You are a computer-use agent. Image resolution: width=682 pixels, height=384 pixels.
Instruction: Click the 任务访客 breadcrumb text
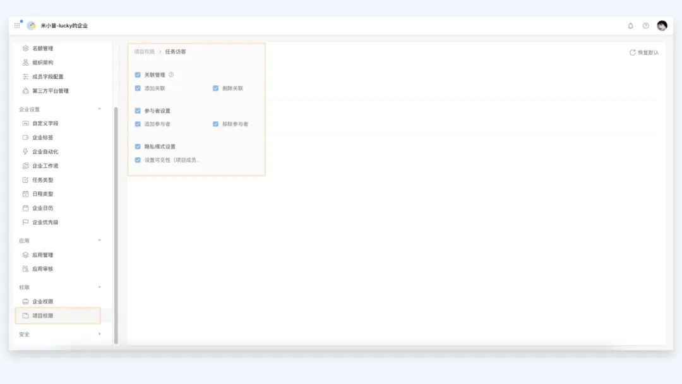click(176, 52)
